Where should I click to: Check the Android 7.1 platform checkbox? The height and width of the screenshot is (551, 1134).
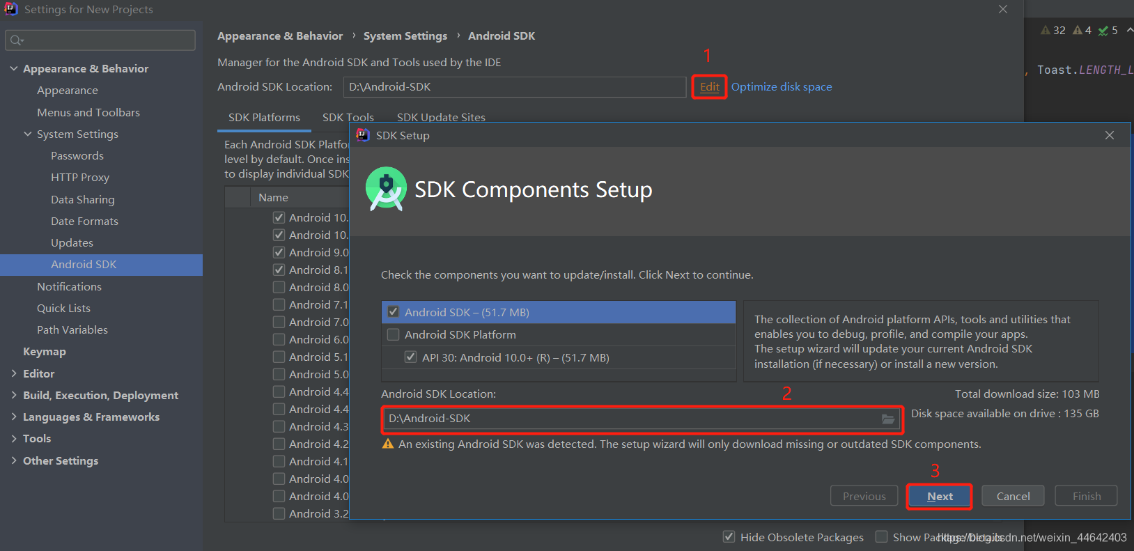point(279,304)
